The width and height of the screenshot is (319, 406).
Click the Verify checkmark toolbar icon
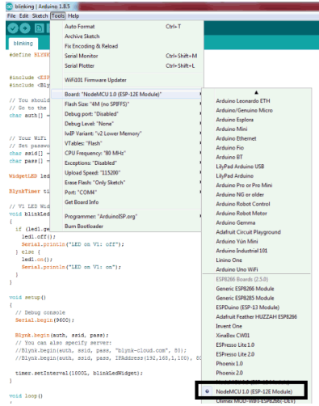pos(13,28)
